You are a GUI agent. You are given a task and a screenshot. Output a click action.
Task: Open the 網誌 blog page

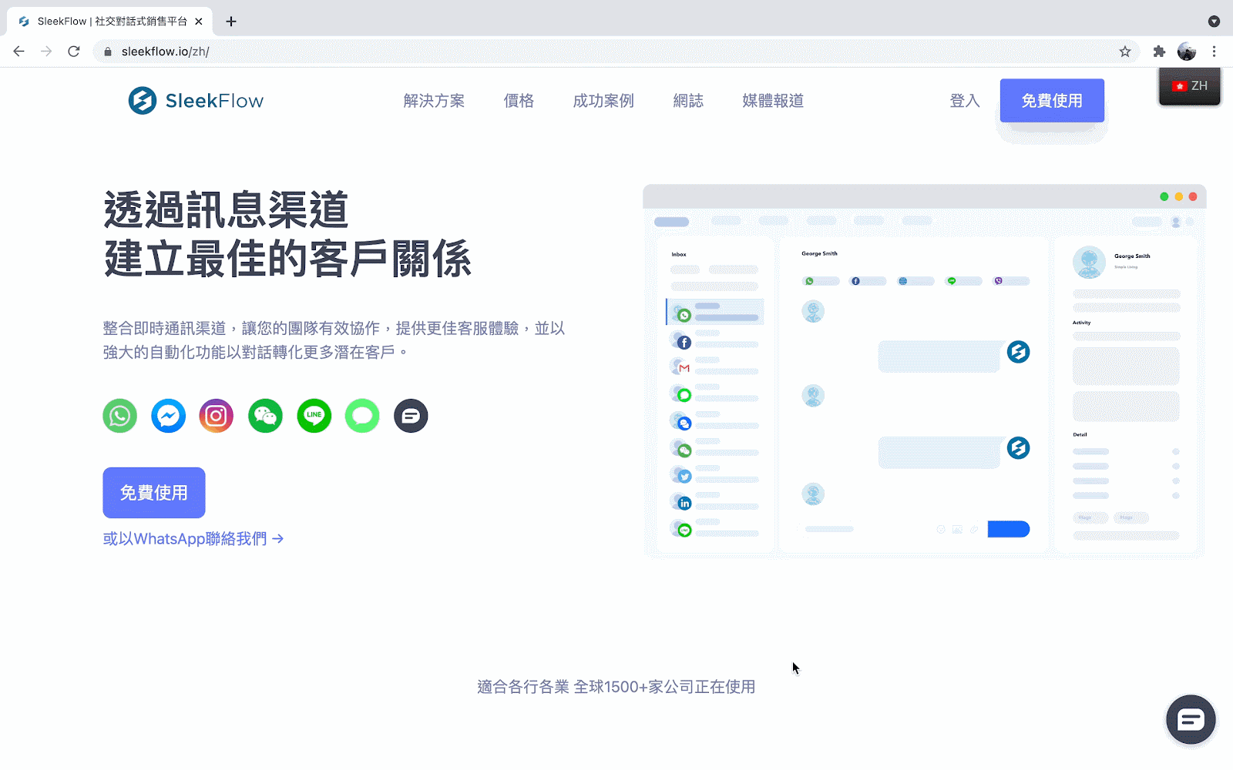[688, 101]
